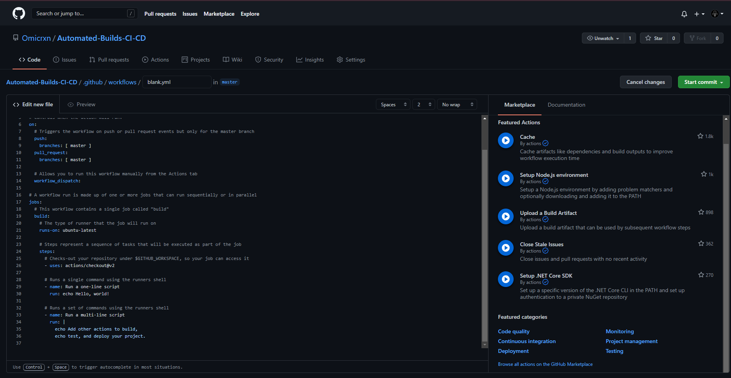Click the editor vertical scrollbar thumb
Viewport: 731px width, 378px height.
485,245
